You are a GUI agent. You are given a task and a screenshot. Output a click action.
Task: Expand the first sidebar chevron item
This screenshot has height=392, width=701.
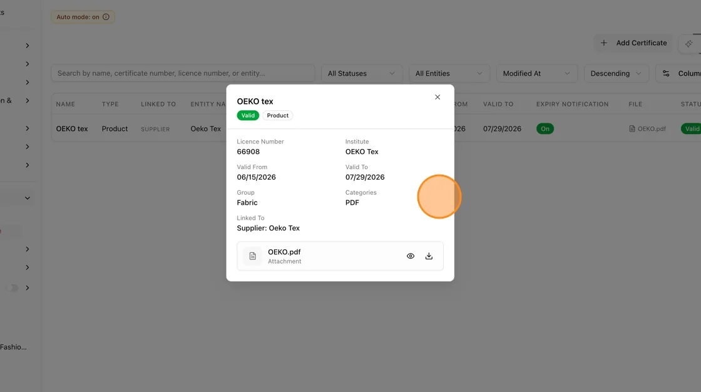(x=28, y=46)
